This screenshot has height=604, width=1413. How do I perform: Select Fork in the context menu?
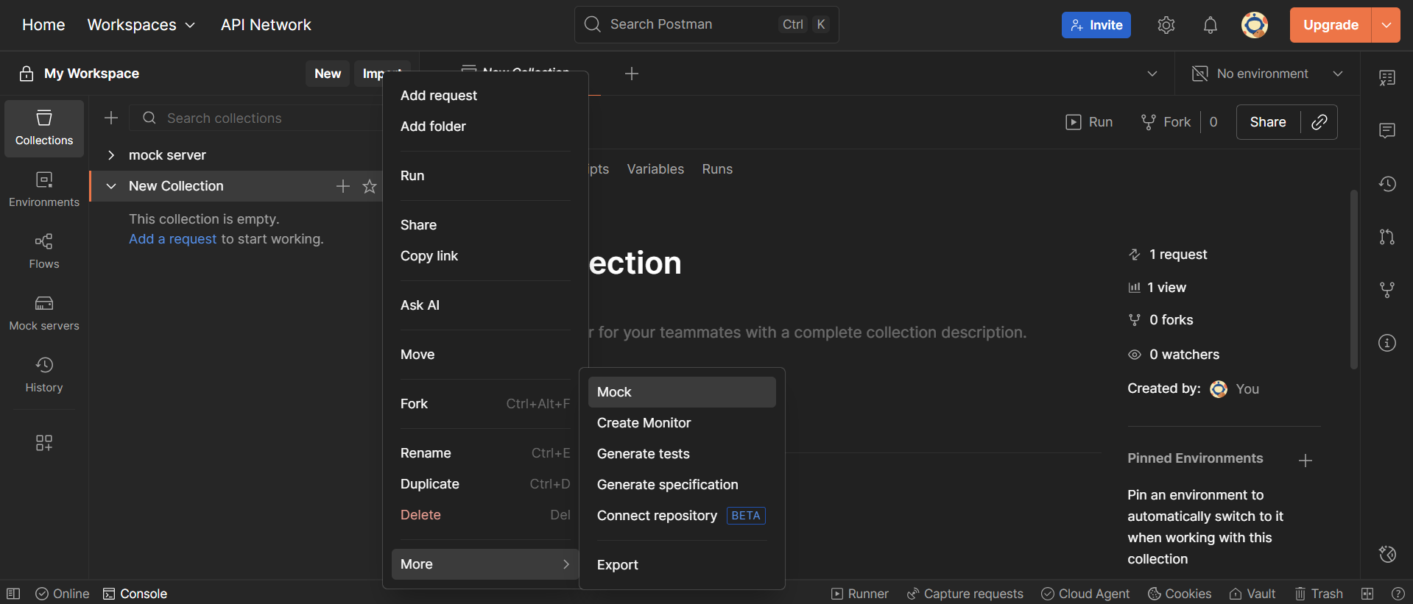(485, 404)
